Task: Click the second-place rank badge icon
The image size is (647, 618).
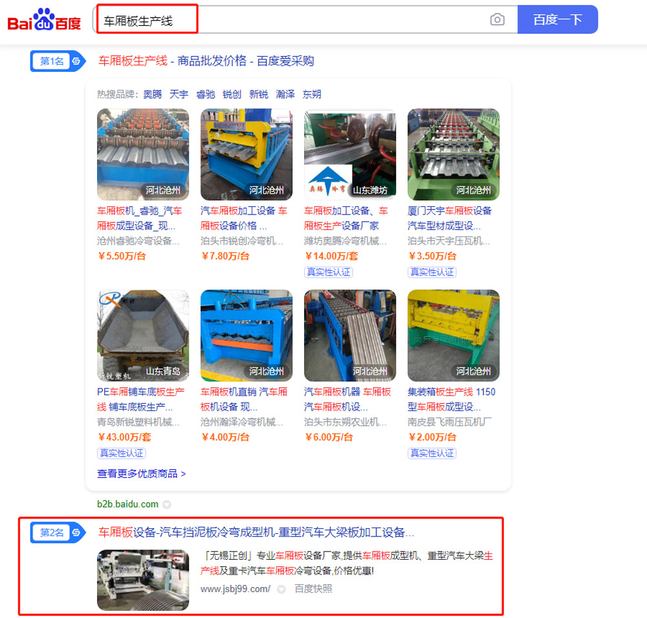Action: [x=58, y=532]
